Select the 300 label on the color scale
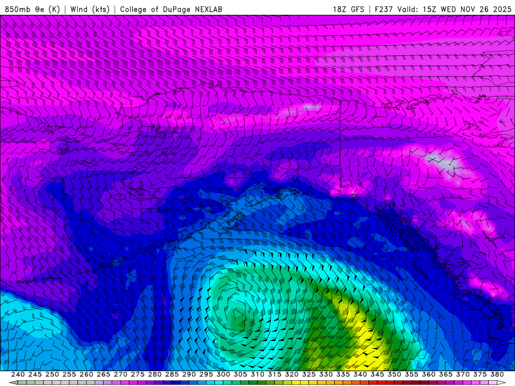This screenshot has height=386, width=515. 223,374
